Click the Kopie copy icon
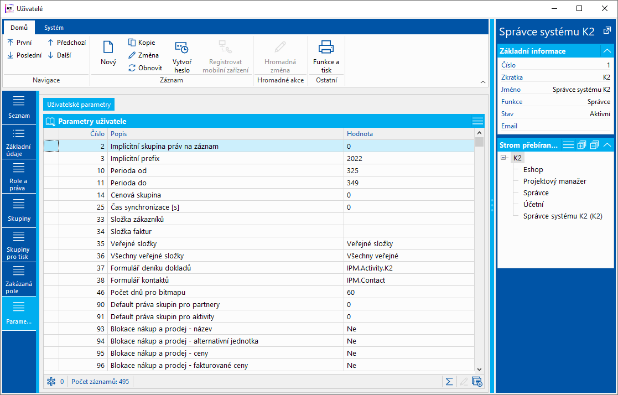This screenshot has height=395, width=618. [132, 43]
